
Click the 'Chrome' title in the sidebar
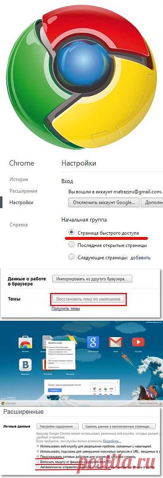point(21,163)
